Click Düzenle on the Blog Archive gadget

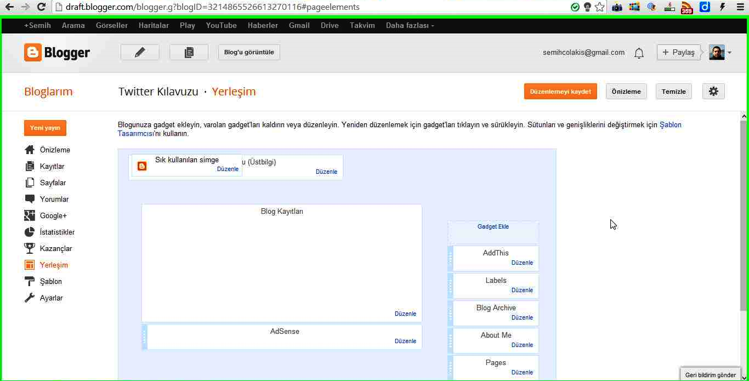522,317
